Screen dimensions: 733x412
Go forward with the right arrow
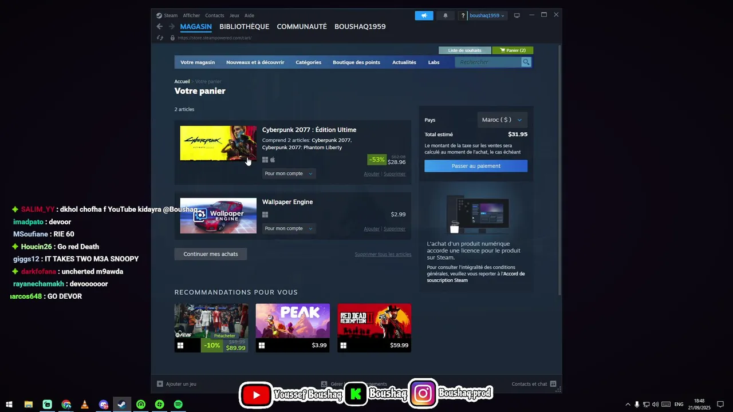pos(171,26)
